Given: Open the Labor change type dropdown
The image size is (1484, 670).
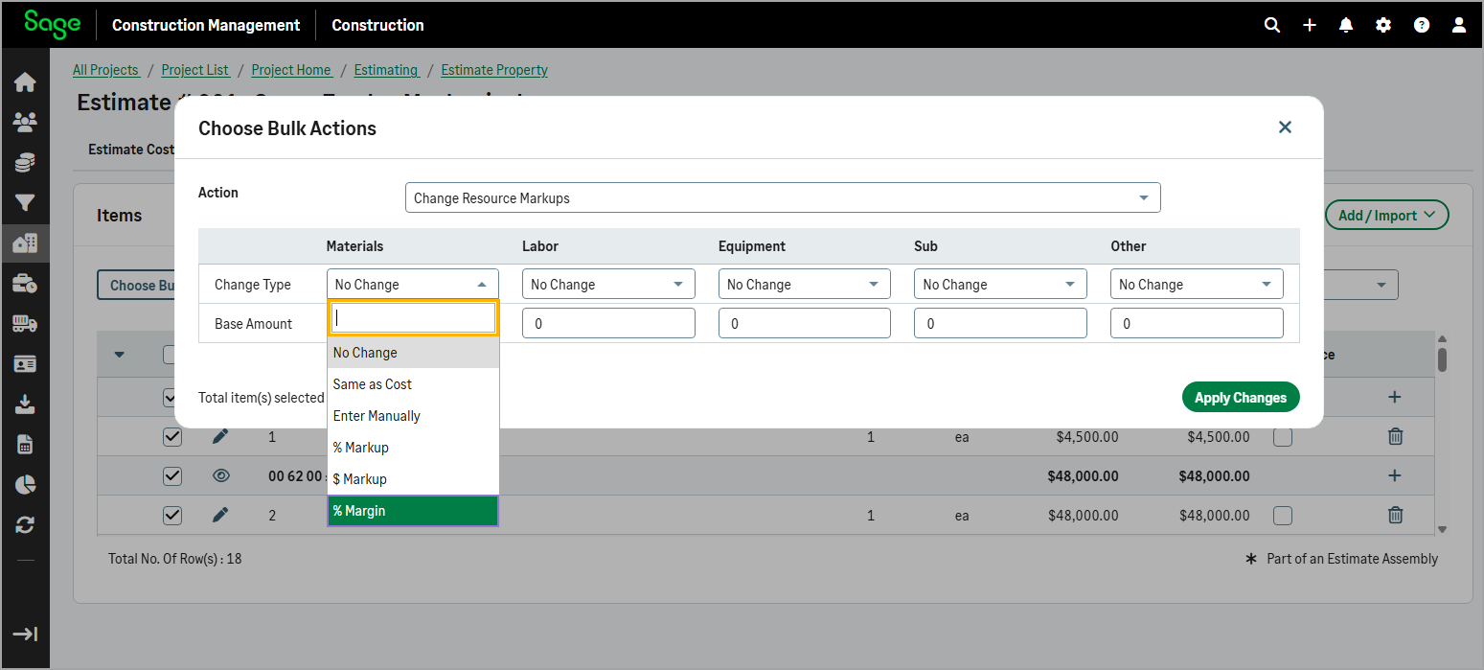Looking at the screenshot, I should (x=608, y=285).
